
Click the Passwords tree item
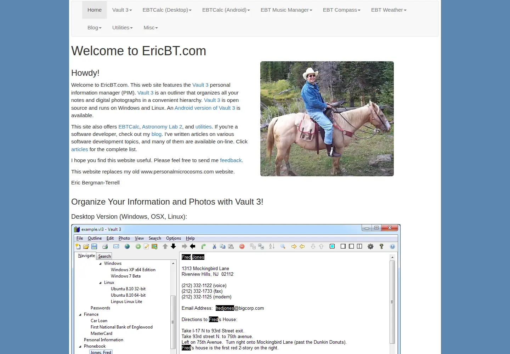(100, 308)
